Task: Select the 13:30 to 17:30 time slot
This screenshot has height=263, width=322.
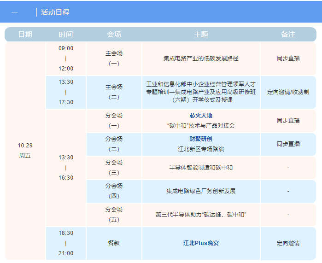Action: coord(65,92)
